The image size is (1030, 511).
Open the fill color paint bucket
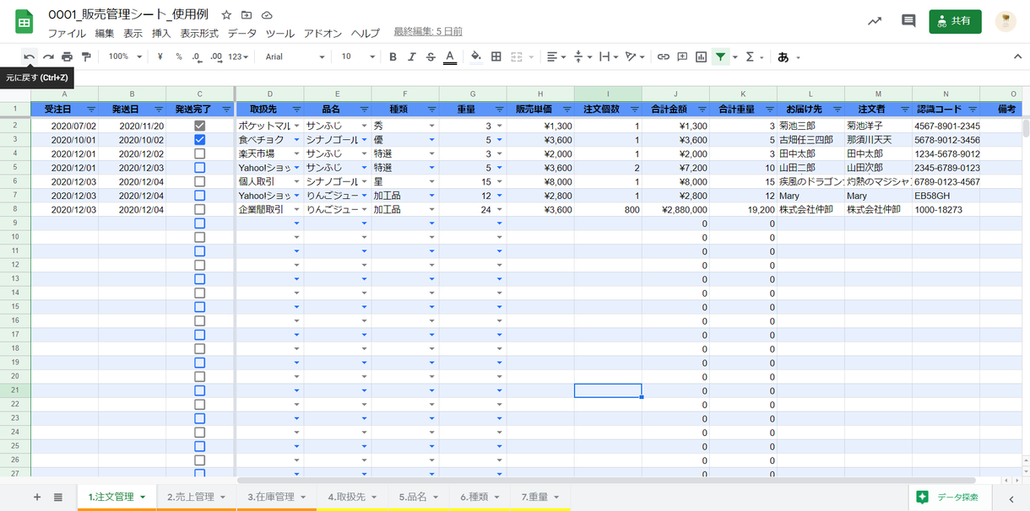pos(475,56)
